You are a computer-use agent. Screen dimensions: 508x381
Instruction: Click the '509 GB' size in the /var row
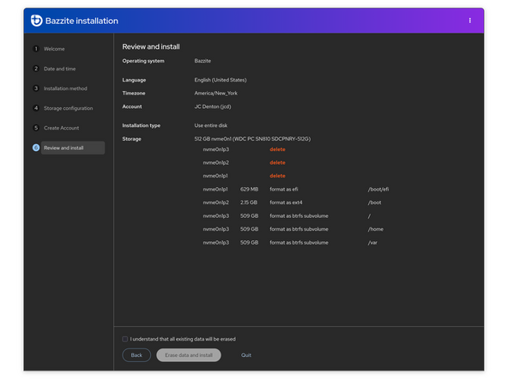(249, 242)
